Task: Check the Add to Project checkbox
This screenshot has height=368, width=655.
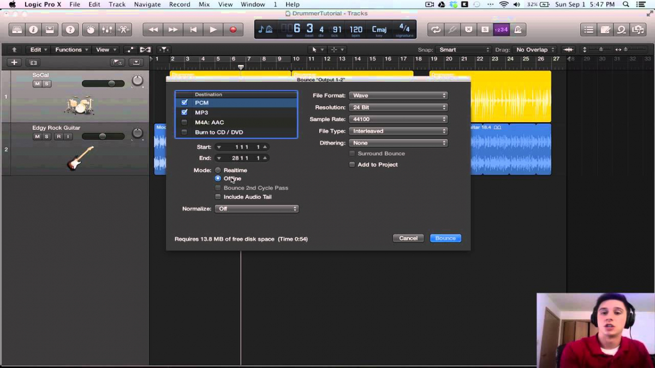Action: coord(352,164)
